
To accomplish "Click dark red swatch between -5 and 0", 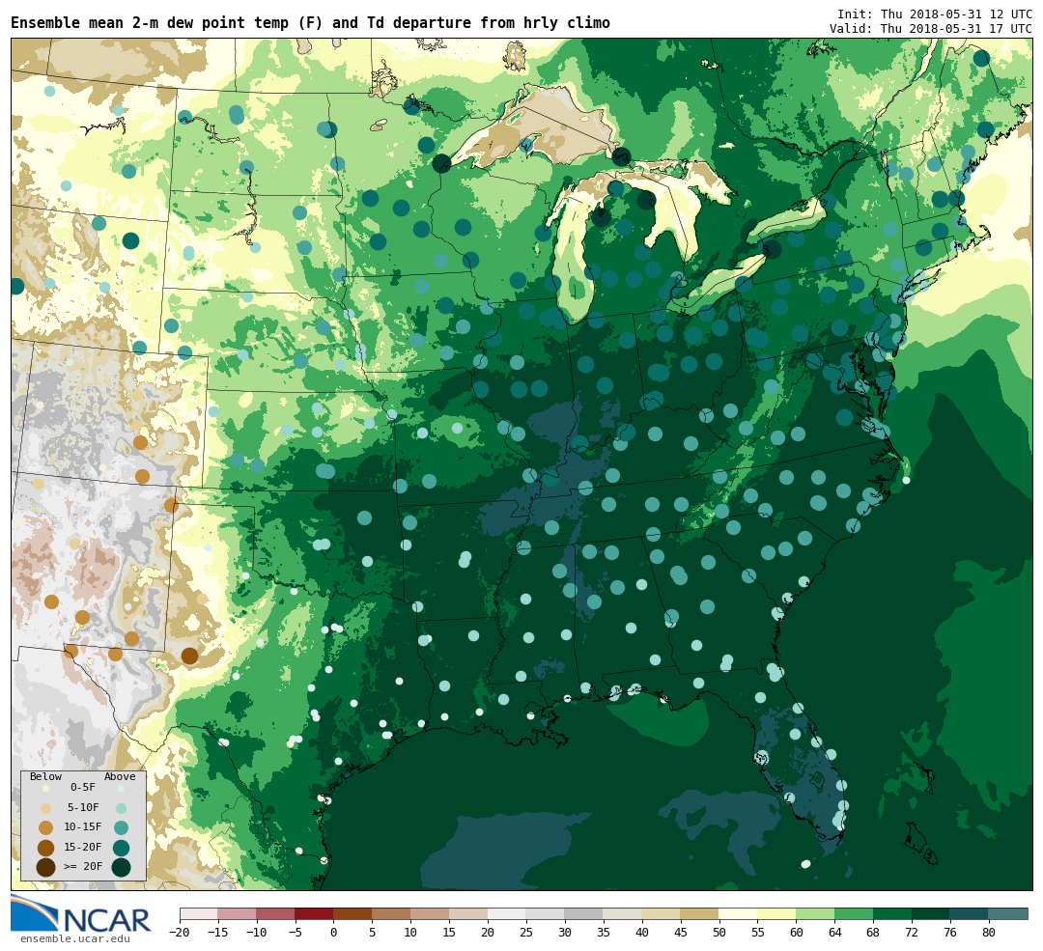I will (314, 913).
